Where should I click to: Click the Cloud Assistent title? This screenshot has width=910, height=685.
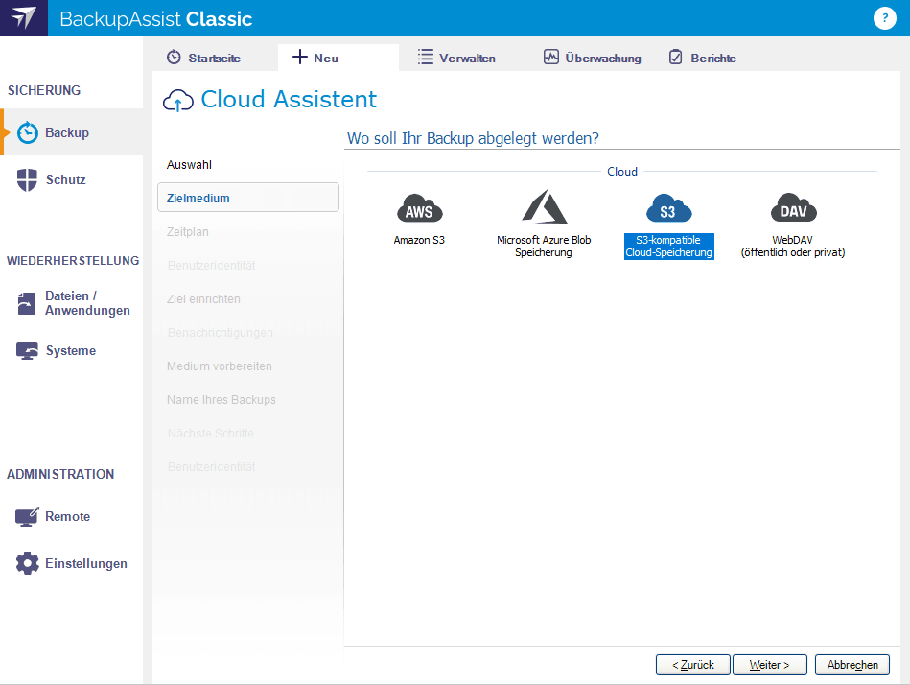[289, 99]
